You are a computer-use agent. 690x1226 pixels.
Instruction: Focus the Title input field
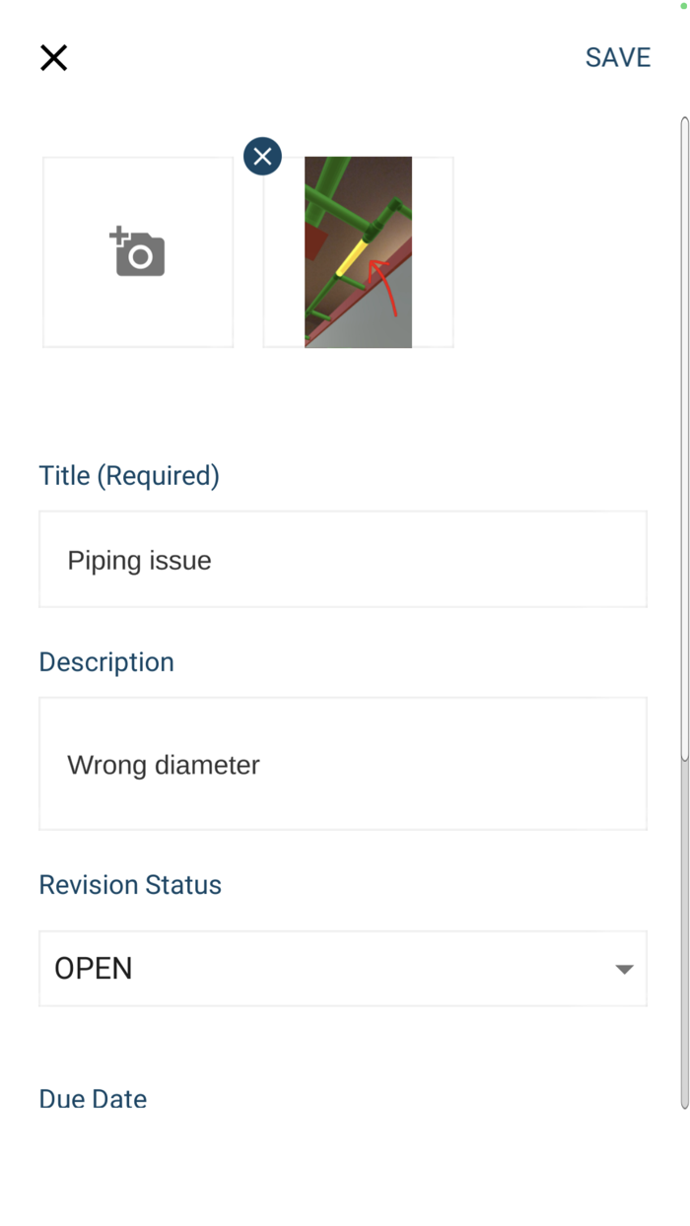pyautogui.click(x=343, y=559)
